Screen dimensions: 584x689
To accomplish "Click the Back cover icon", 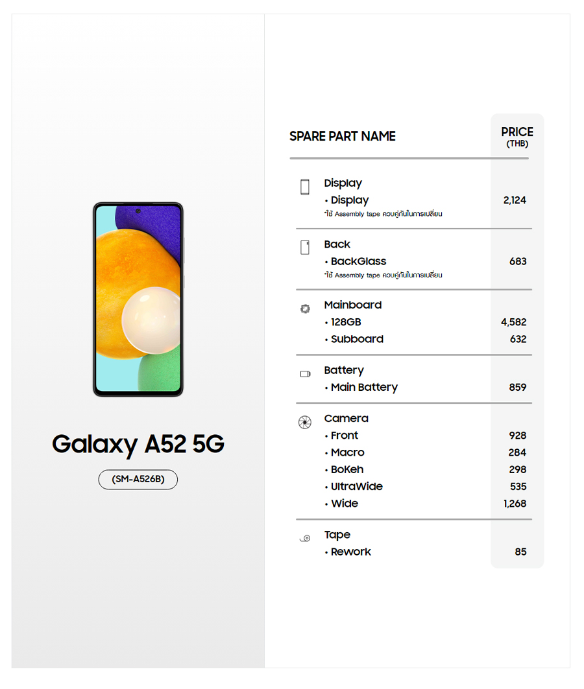I will [305, 248].
